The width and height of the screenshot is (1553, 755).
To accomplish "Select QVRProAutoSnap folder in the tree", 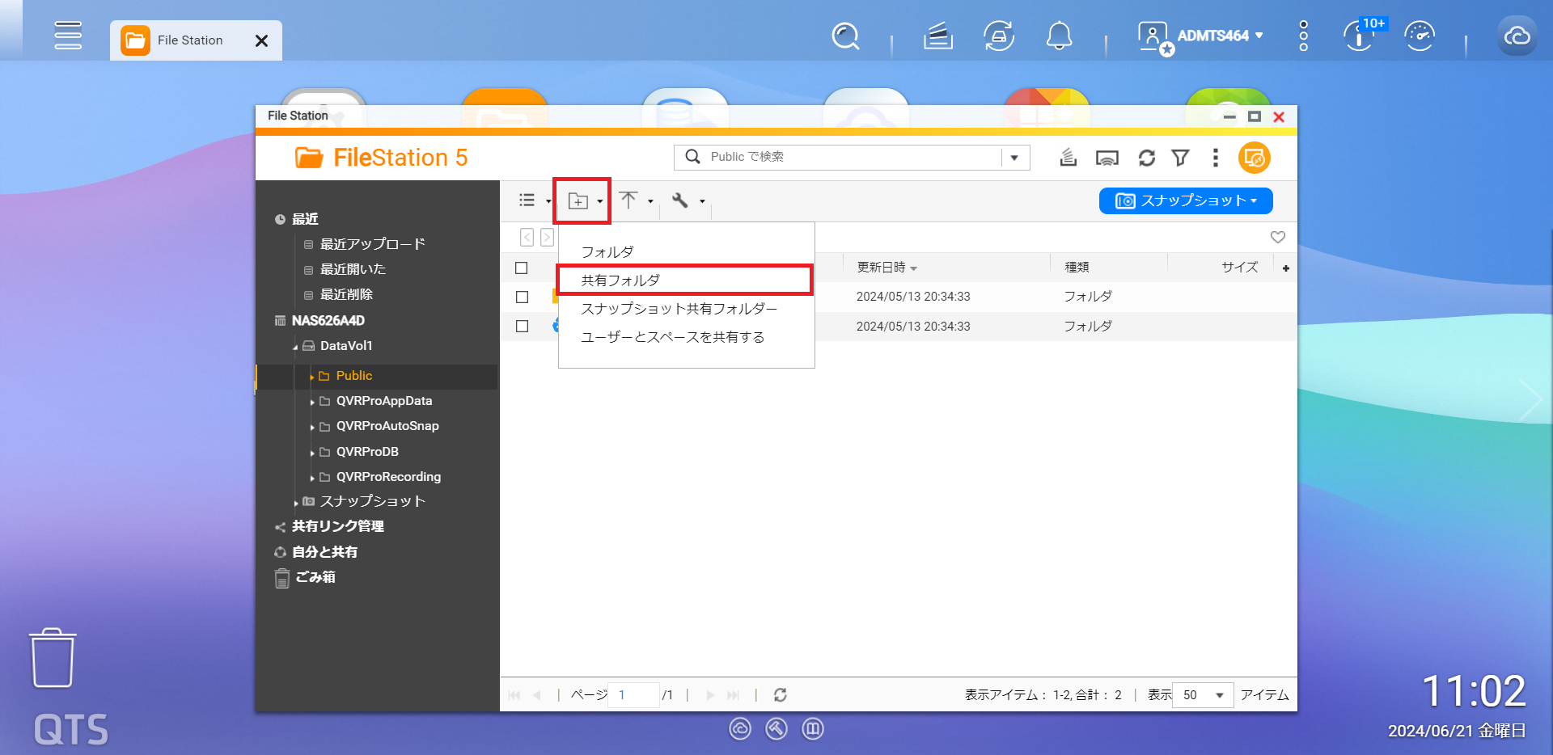I will (x=387, y=426).
